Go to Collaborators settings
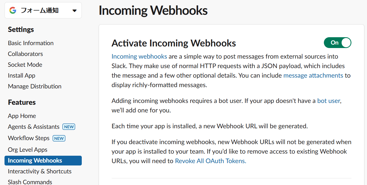 25,54
